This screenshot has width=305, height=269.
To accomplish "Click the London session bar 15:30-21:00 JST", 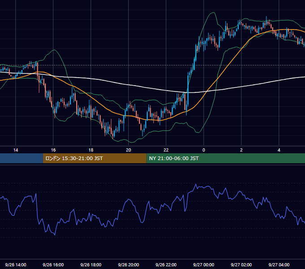I will tap(95, 158).
